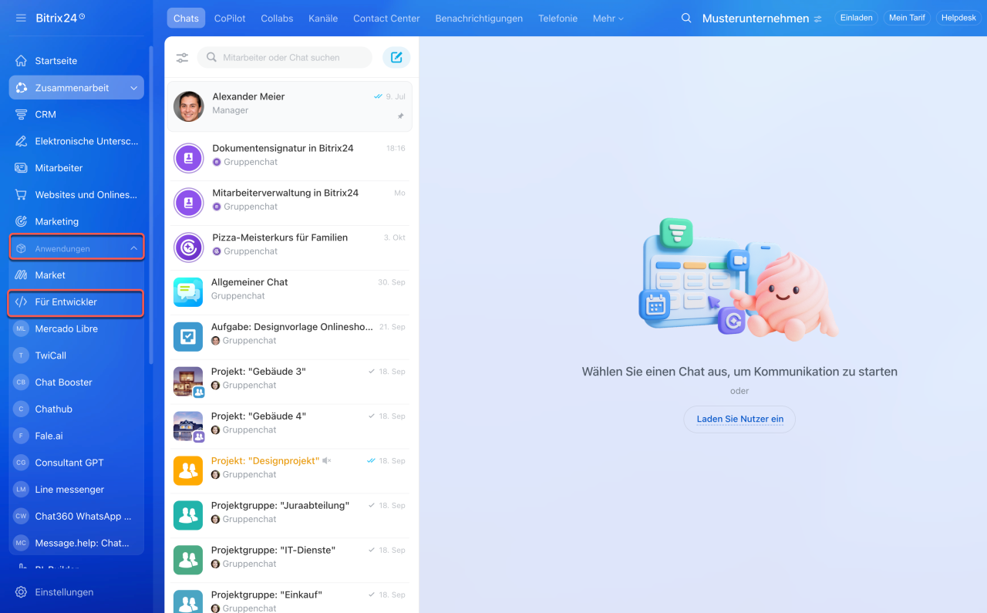Open the Chathub app icon

pos(21,409)
